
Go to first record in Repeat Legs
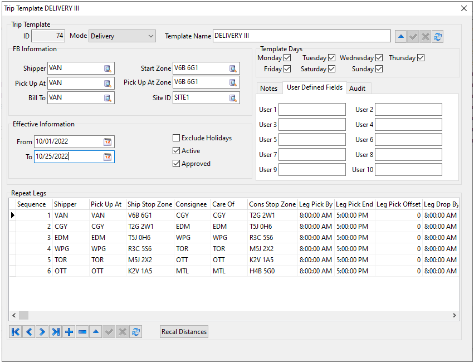(x=16, y=332)
